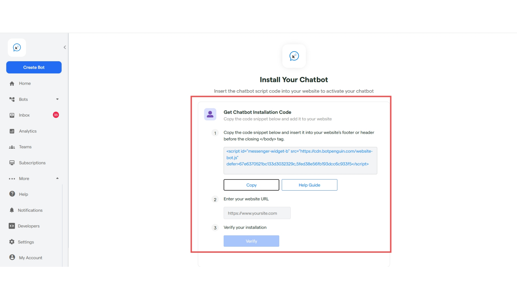
Task: Click the BotPenguin logo in the sidebar
Action: click(17, 48)
